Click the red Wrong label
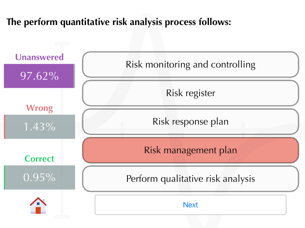The image size is (305, 228). (x=39, y=108)
